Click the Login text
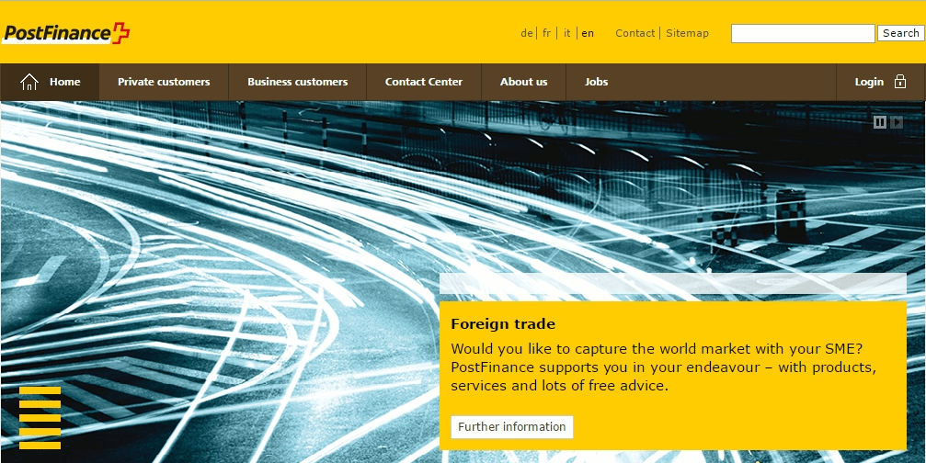Viewport: 926px width, 463px height. click(869, 82)
